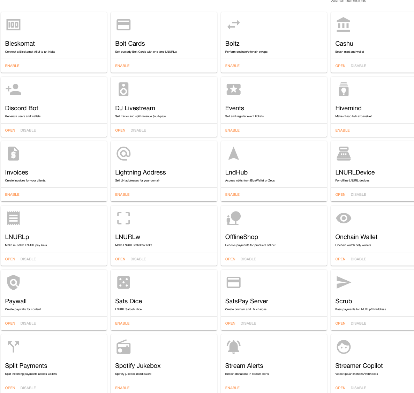Enable the Events extension
414x393 pixels.
[232, 130]
